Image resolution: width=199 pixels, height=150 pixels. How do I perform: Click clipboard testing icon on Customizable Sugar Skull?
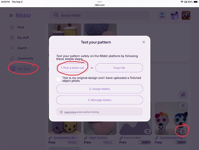pos(183,131)
